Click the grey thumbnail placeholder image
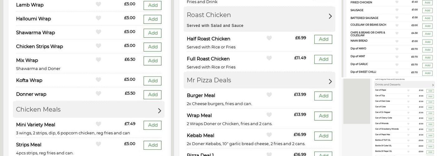The width and height of the screenshot is (437, 156). pyautogui.click(x=357, y=101)
